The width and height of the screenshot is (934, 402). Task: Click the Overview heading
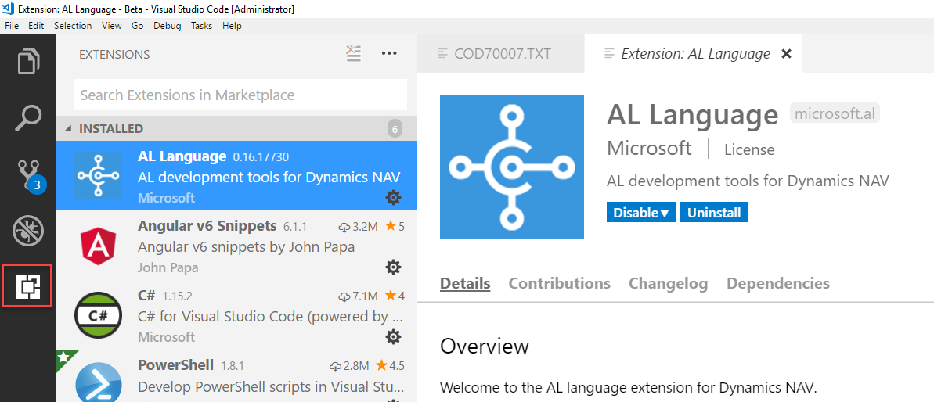click(x=485, y=346)
